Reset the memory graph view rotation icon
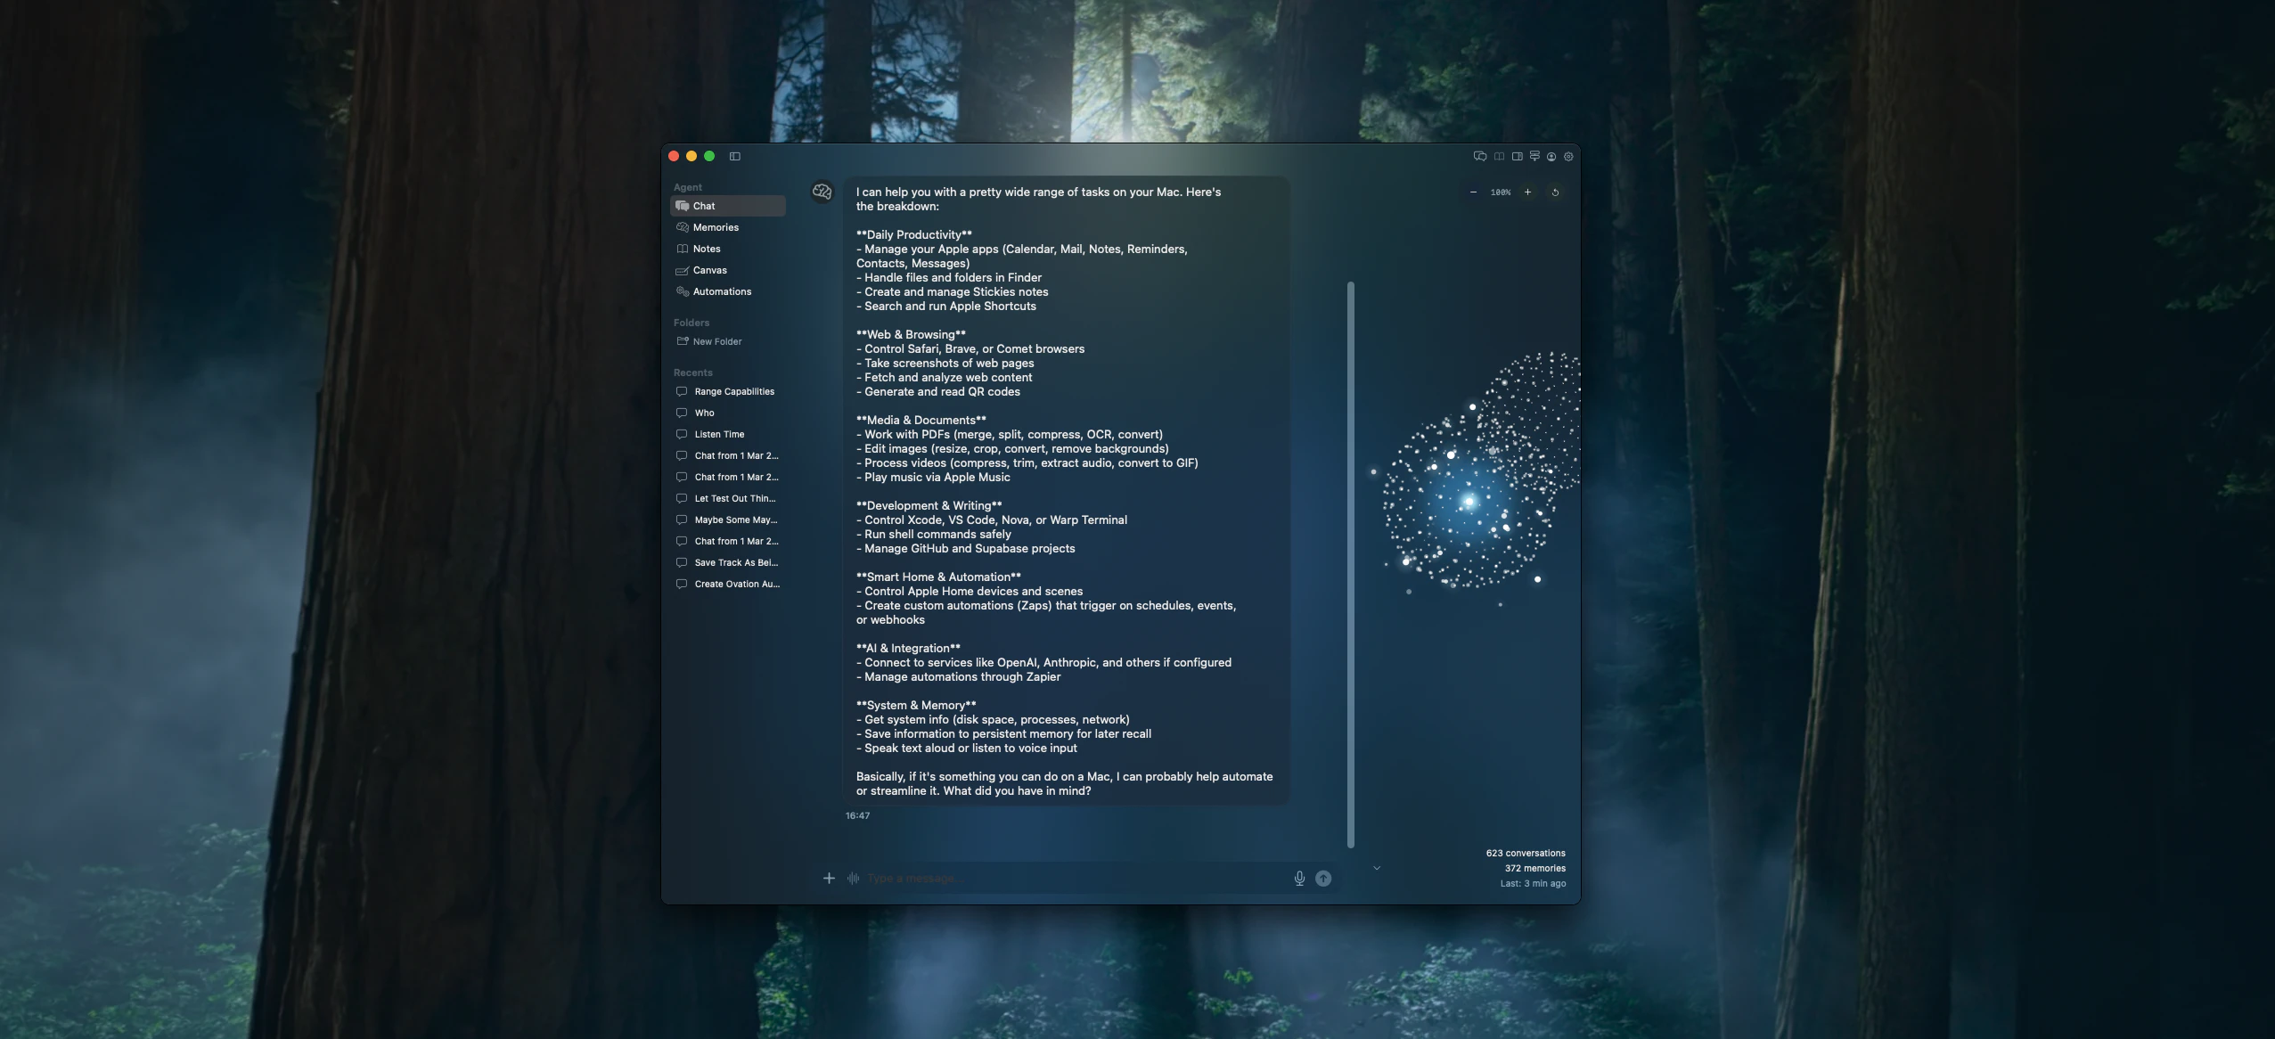 (x=1555, y=192)
